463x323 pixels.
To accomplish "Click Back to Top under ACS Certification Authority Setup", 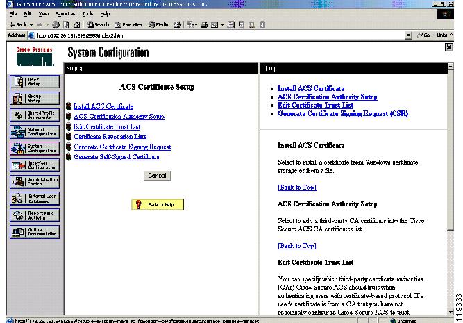I will pyautogui.click(x=297, y=246).
